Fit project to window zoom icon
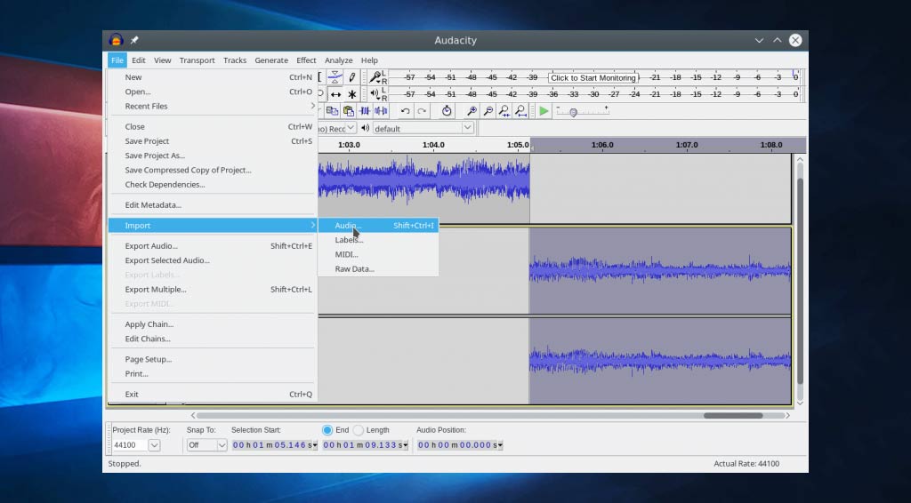 pyautogui.click(x=520, y=111)
